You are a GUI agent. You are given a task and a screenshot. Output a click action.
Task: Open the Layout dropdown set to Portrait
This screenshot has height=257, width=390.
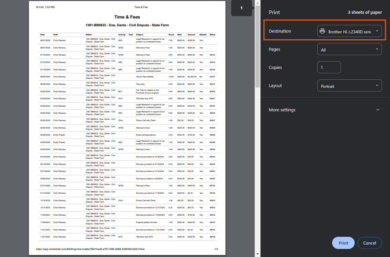pos(350,85)
